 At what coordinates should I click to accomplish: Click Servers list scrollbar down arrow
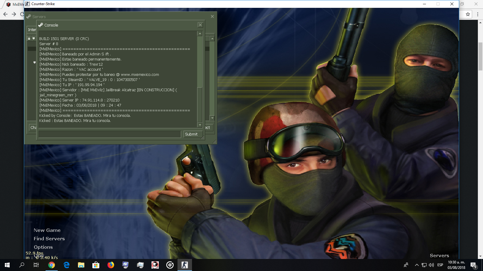pyautogui.click(x=212, y=118)
